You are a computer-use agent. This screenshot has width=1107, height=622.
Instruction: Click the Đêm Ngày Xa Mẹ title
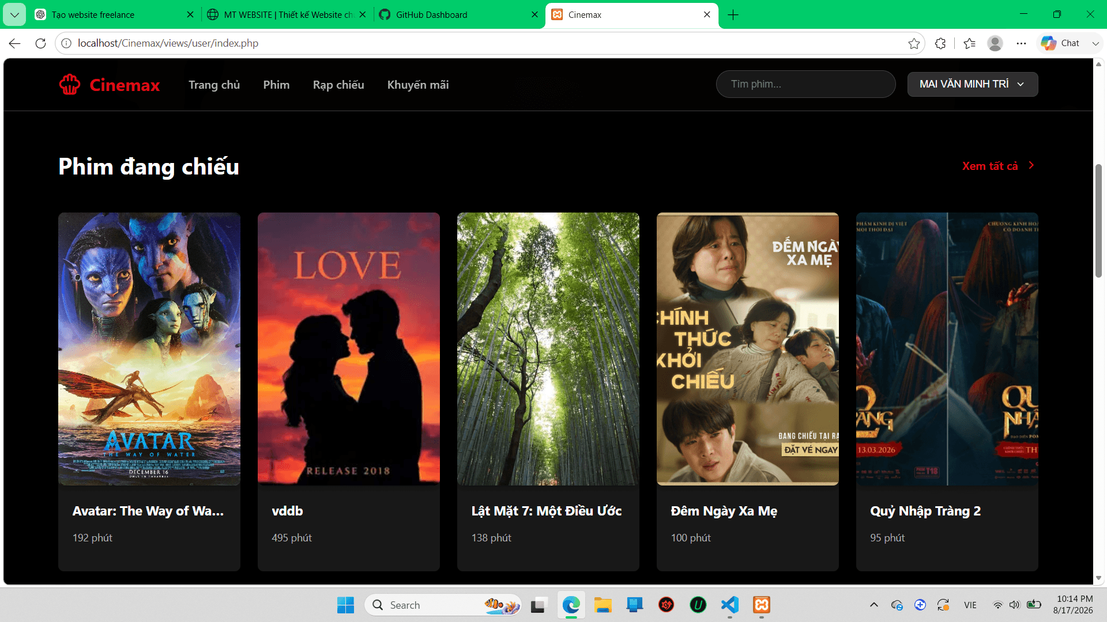click(724, 511)
